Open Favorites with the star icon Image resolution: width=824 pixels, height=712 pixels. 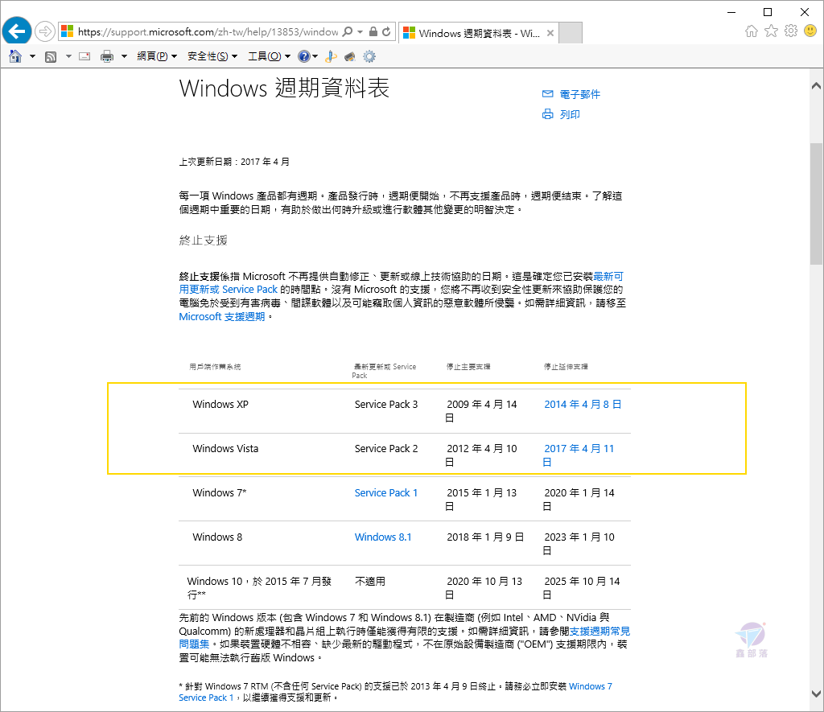pyautogui.click(x=771, y=31)
